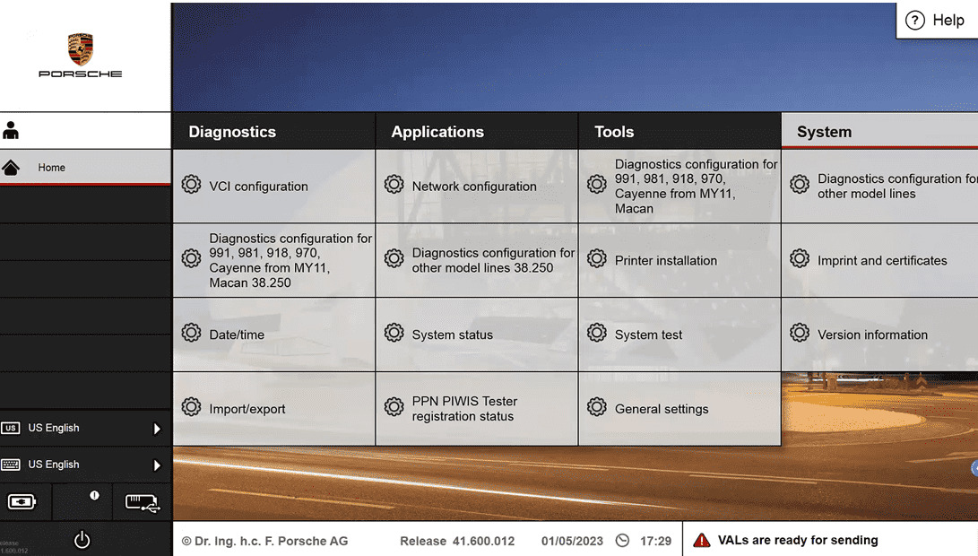The width and height of the screenshot is (978, 556).
Task: Launch the System test tile
Action: [679, 334]
